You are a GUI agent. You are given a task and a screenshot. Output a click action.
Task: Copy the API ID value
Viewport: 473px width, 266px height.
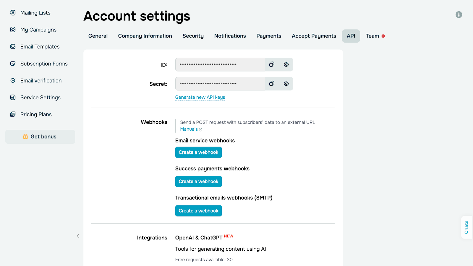pos(272,64)
